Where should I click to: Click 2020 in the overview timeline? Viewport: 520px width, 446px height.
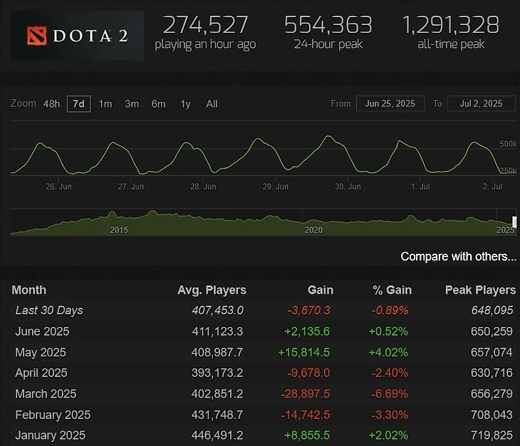click(313, 230)
